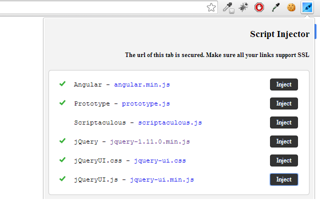Click the green checkmark beside jQueryUI.js
320x200 pixels.
pos(62,178)
